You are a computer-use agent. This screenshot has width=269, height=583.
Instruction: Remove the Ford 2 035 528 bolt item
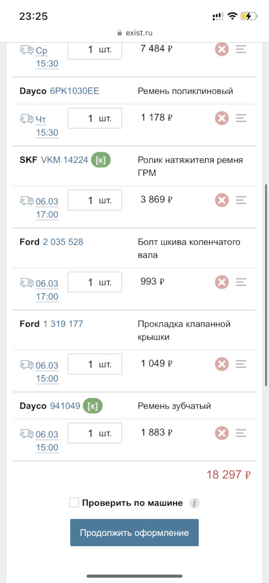pyautogui.click(x=222, y=283)
